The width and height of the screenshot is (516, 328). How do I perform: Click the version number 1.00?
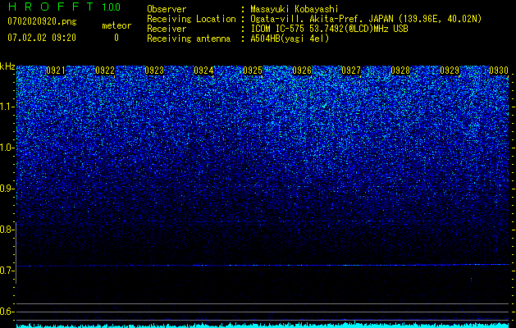[x=111, y=7]
